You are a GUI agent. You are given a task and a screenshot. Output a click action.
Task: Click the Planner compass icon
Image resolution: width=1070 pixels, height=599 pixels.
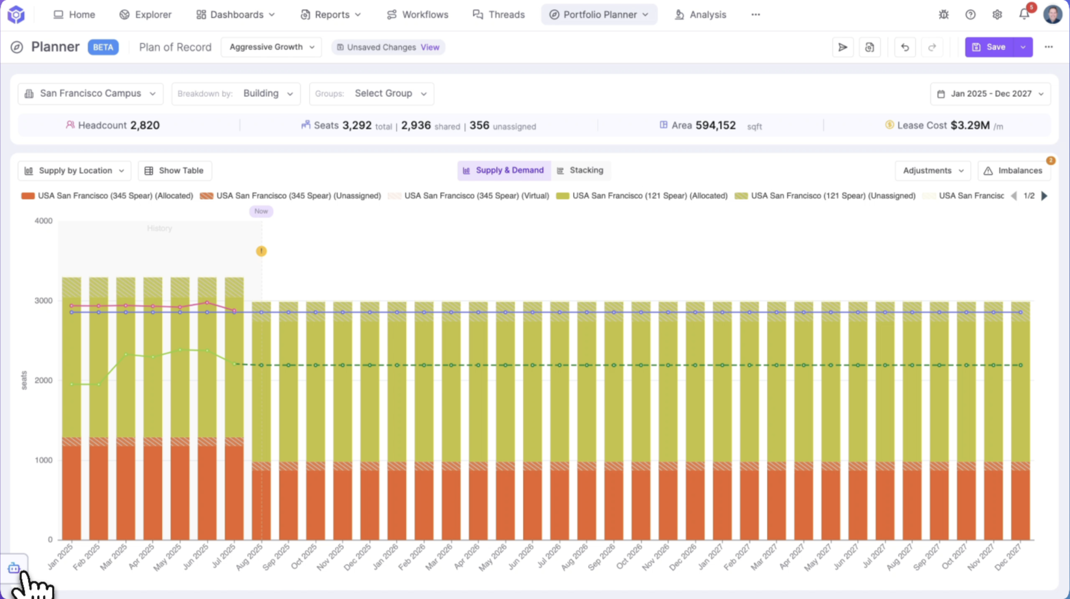pos(17,47)
